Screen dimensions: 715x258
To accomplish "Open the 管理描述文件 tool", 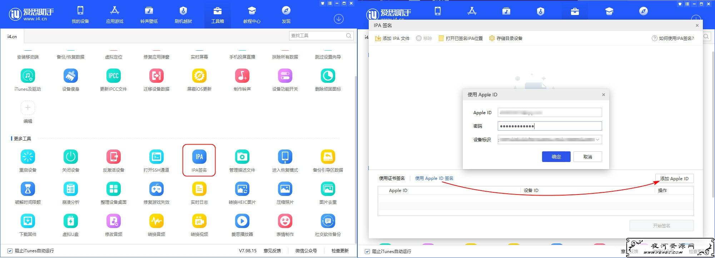I will [242, 157].
